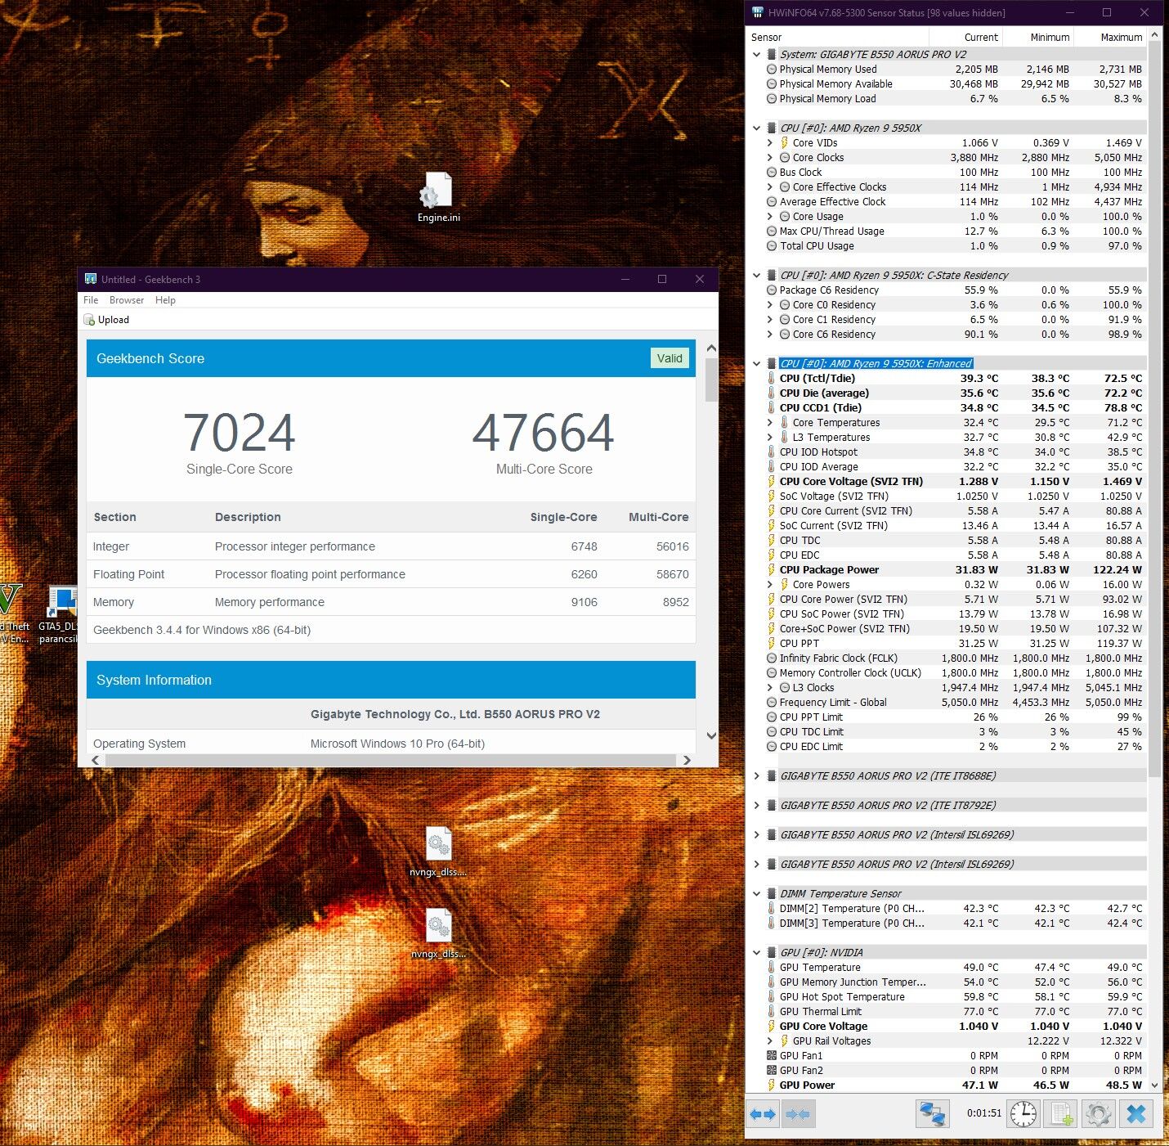1169x1146 pixels.
Task: Click lightning icon beside CPU Core Voltage (SVI2 TFN)
Action: click(x=771, y=482)
